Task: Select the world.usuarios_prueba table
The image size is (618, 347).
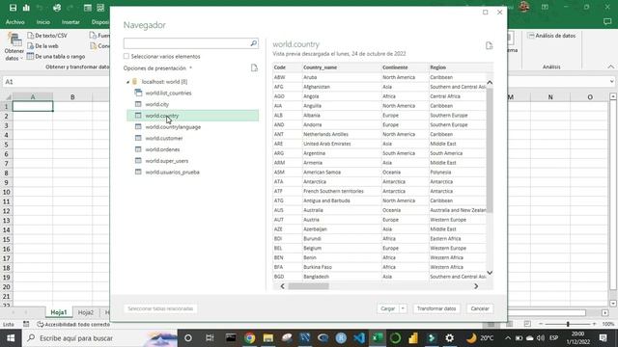Action: pyautogui.click(x=172, y=173)
